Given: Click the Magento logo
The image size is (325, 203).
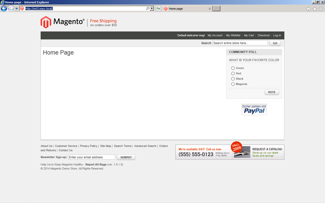Looking at the screenshot, I should click(62, 22).
